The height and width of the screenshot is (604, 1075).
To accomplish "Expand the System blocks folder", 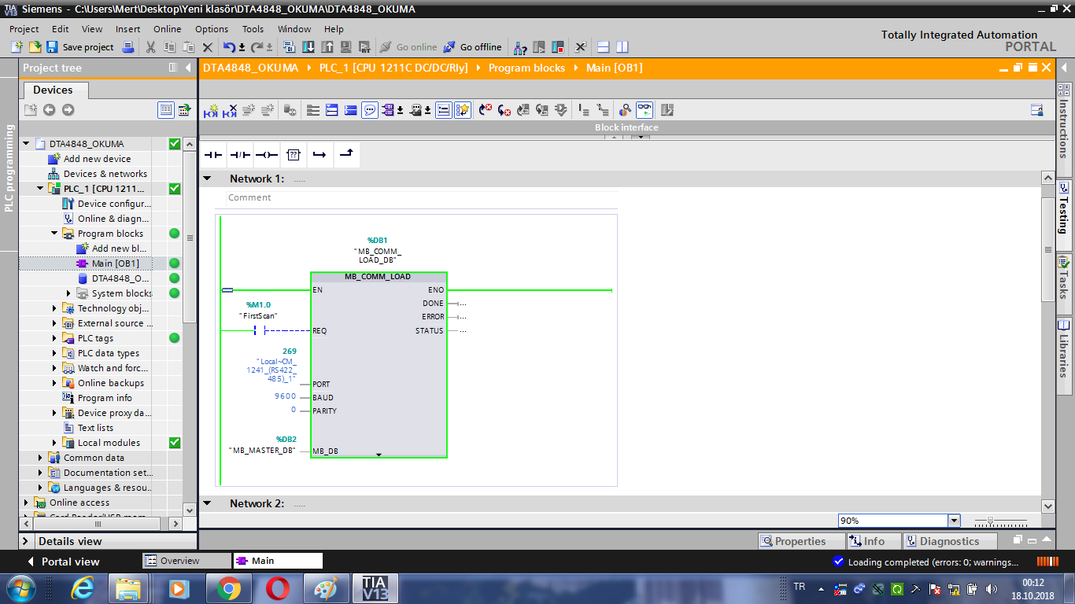I will [x=68, y=293].
